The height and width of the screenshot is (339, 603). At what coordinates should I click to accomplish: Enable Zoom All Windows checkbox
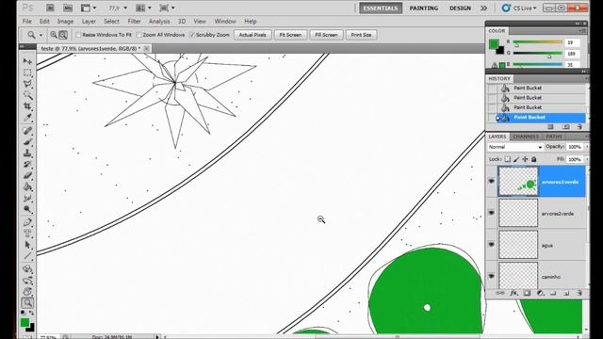point(139,35)
